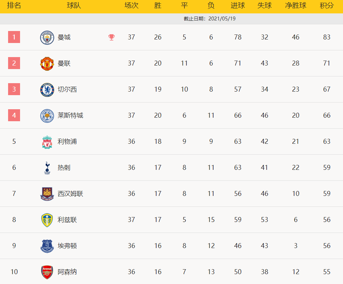Open the 利物浦 team name link

click(x=67, y=142)
